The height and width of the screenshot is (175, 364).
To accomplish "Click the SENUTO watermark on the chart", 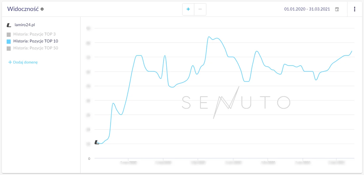I will tap(236, 102).
